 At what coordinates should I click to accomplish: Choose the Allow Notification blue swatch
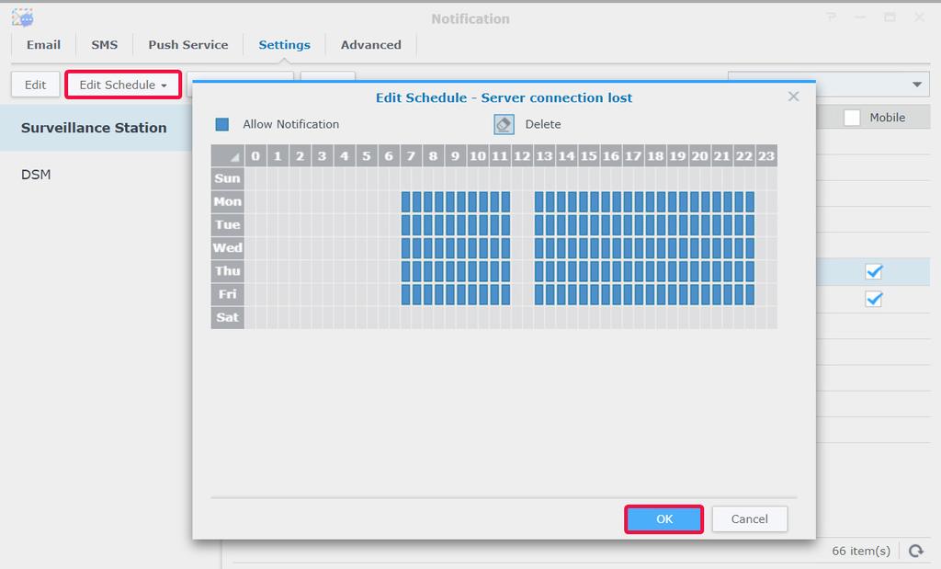point(222,124)
